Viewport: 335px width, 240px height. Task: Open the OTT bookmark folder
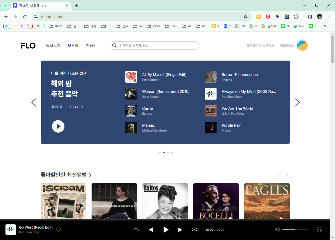click(x=171, y=26)
